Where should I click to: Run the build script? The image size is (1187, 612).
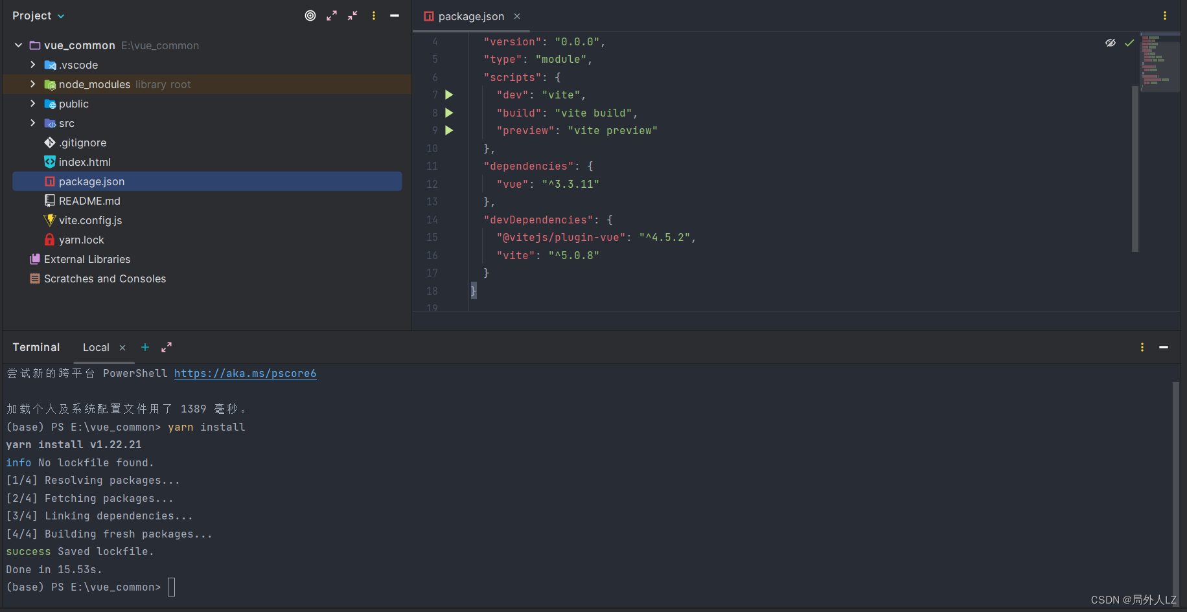(x=449, y=113)
